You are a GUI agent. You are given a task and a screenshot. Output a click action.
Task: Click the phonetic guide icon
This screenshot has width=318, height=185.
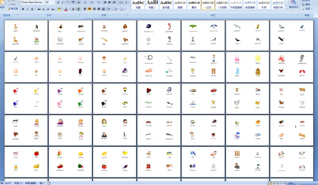[73, 2]
